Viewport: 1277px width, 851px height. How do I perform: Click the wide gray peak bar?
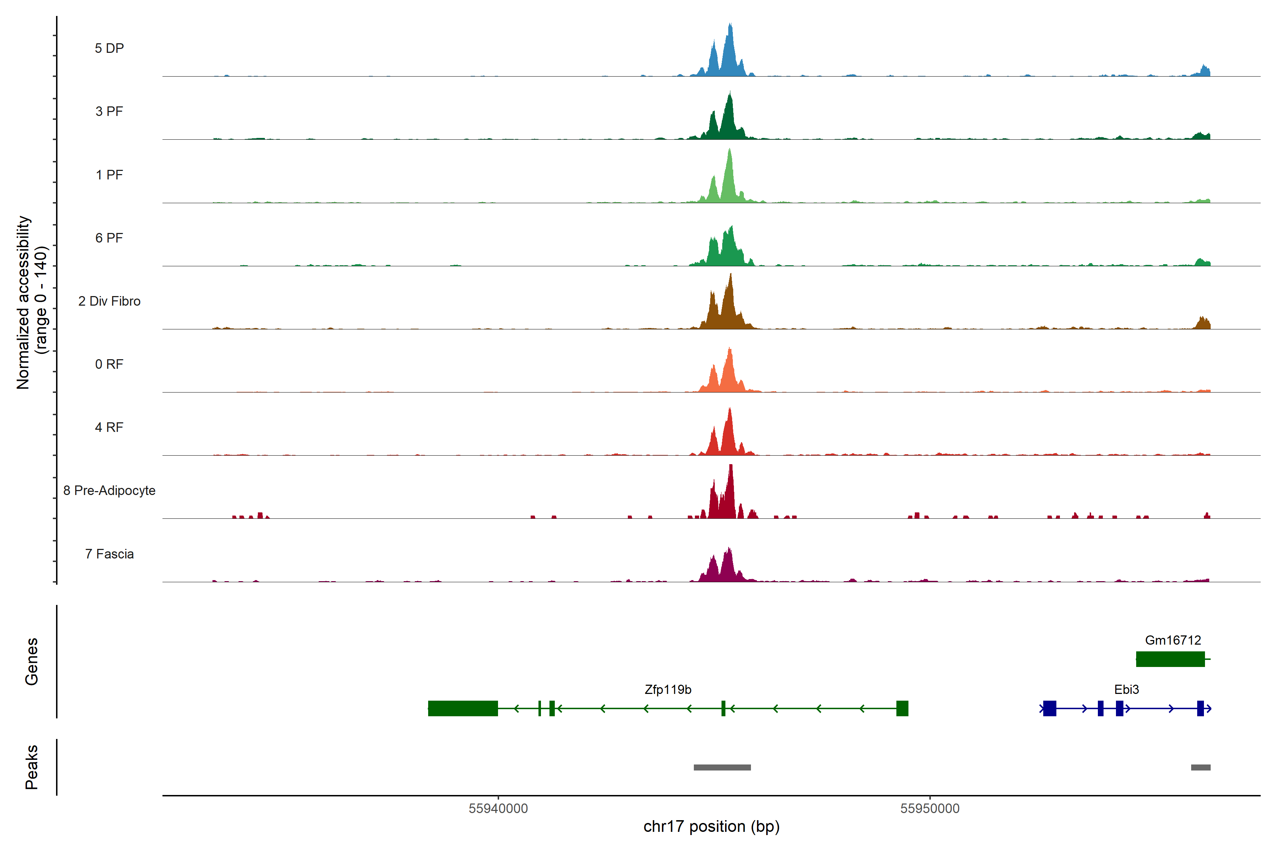pyautogui.click(x=722, y=767)
